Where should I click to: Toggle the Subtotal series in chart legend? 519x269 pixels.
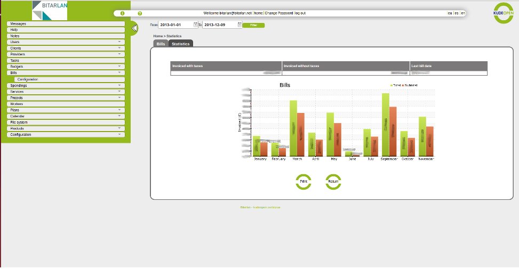(410, 85)
